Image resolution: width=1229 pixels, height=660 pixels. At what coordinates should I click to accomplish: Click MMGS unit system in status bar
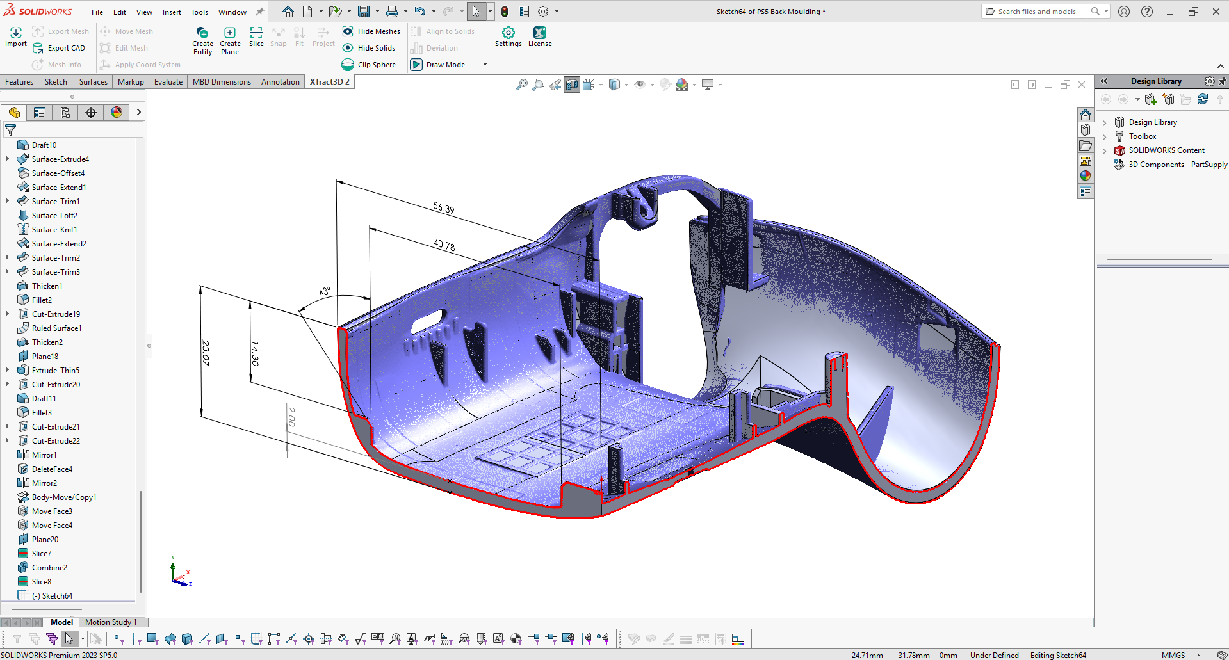tap(1173, 654)
